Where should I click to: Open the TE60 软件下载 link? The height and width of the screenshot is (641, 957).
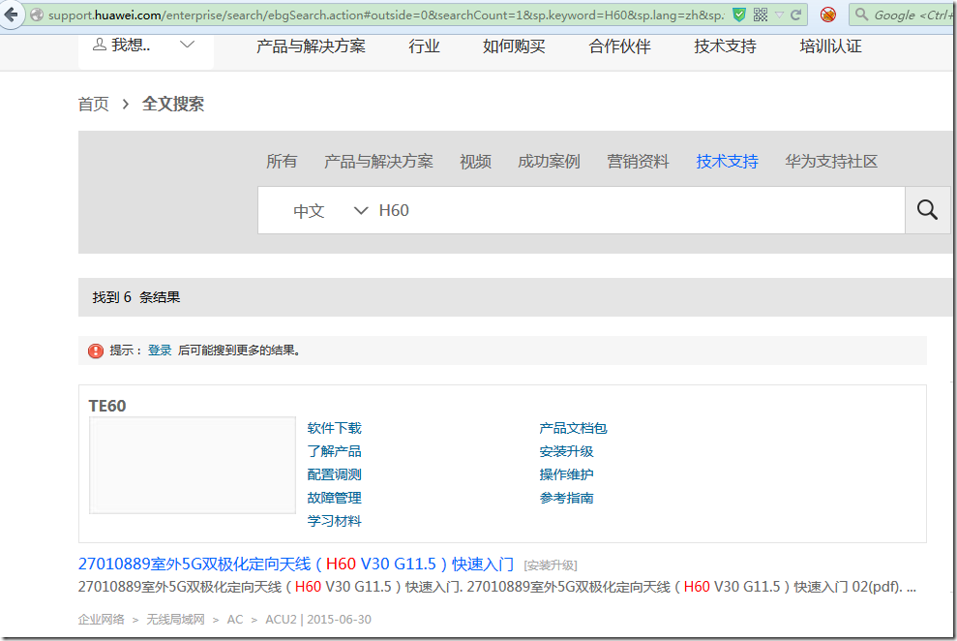click(334, 428)
